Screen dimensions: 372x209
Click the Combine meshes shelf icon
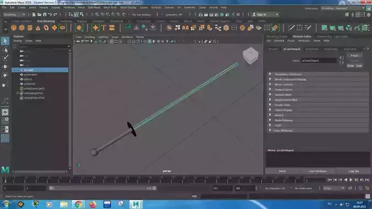pos(169,28)
